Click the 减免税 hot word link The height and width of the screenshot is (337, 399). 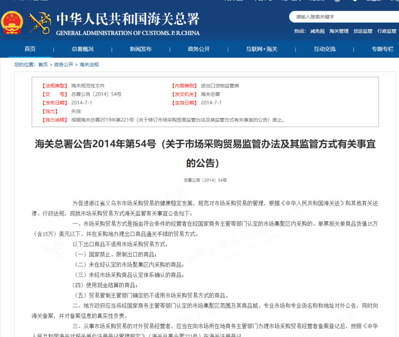tap(318, 31)
